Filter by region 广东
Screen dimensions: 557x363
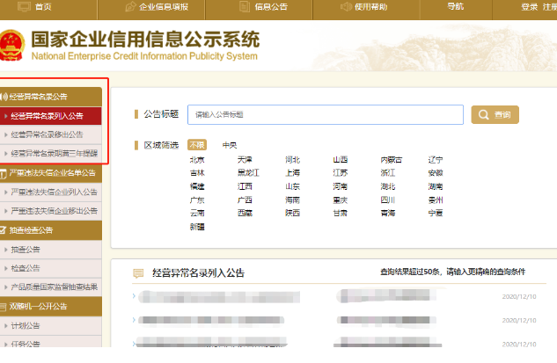197,200
